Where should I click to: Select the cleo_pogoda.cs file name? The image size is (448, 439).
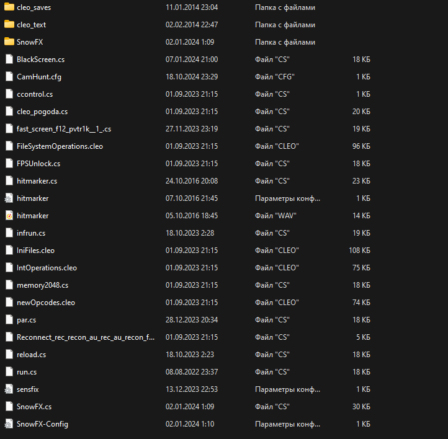tap(42, 112)
